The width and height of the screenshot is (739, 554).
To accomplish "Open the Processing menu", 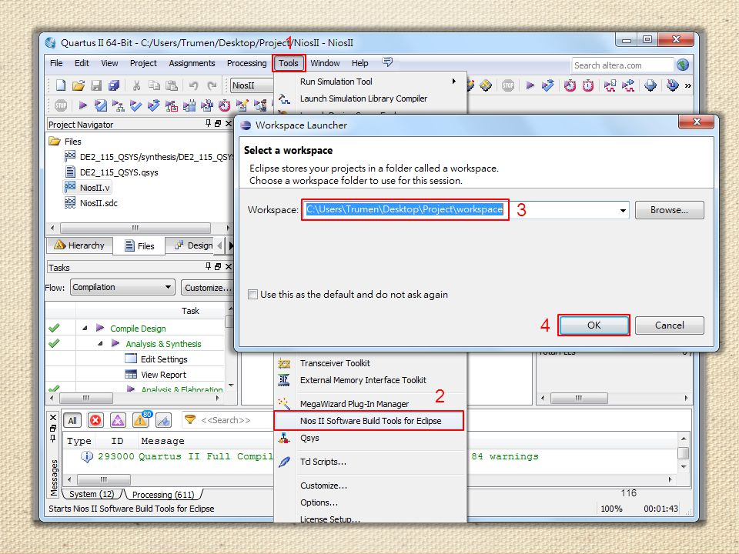I will click(x=246, y=63).
